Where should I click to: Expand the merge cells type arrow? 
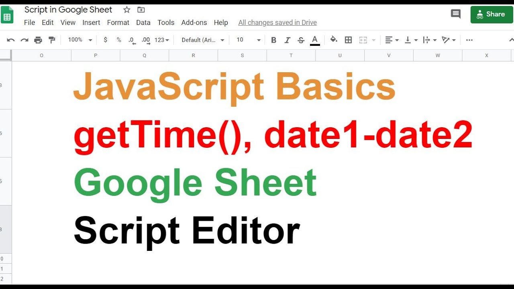coord(374,40)
